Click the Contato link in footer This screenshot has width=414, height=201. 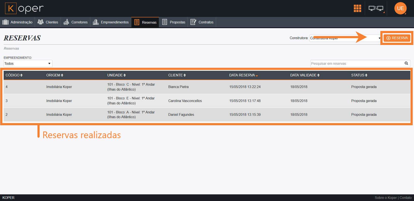[x=405, y=198]
